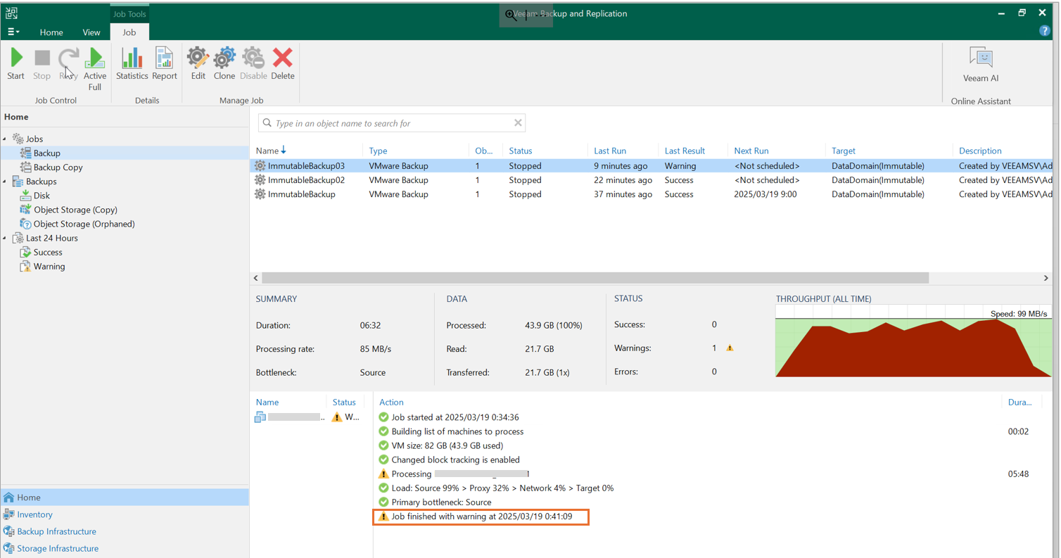This screenshot has height=558, width=1061.
Task: Click 'Job finished with warning' entry
Action: pyautogui.click(x=481, y=516)
